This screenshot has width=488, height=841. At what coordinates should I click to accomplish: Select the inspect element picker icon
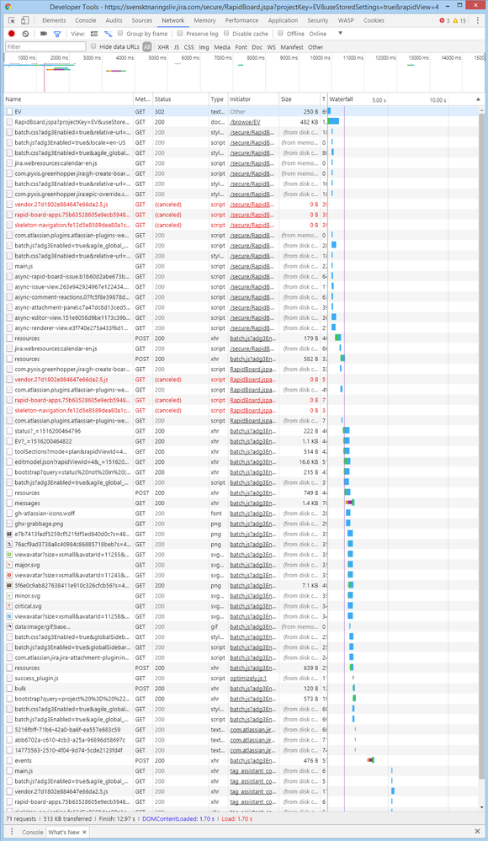(11, 20)
